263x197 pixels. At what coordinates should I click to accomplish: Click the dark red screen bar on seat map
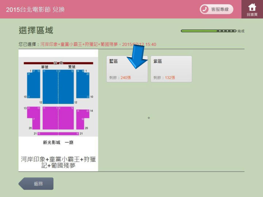[58, 63]
